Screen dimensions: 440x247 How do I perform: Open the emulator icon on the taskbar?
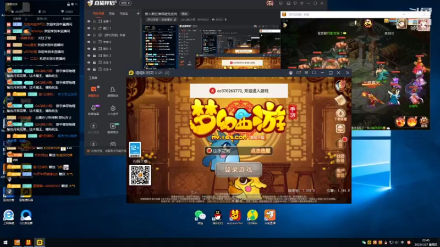coord(40,242)
